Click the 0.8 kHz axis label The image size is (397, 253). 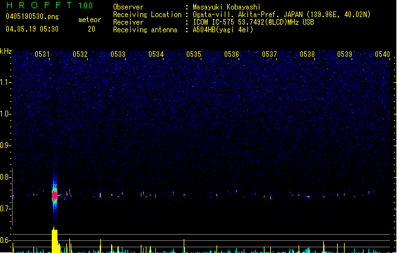(6, 177)
